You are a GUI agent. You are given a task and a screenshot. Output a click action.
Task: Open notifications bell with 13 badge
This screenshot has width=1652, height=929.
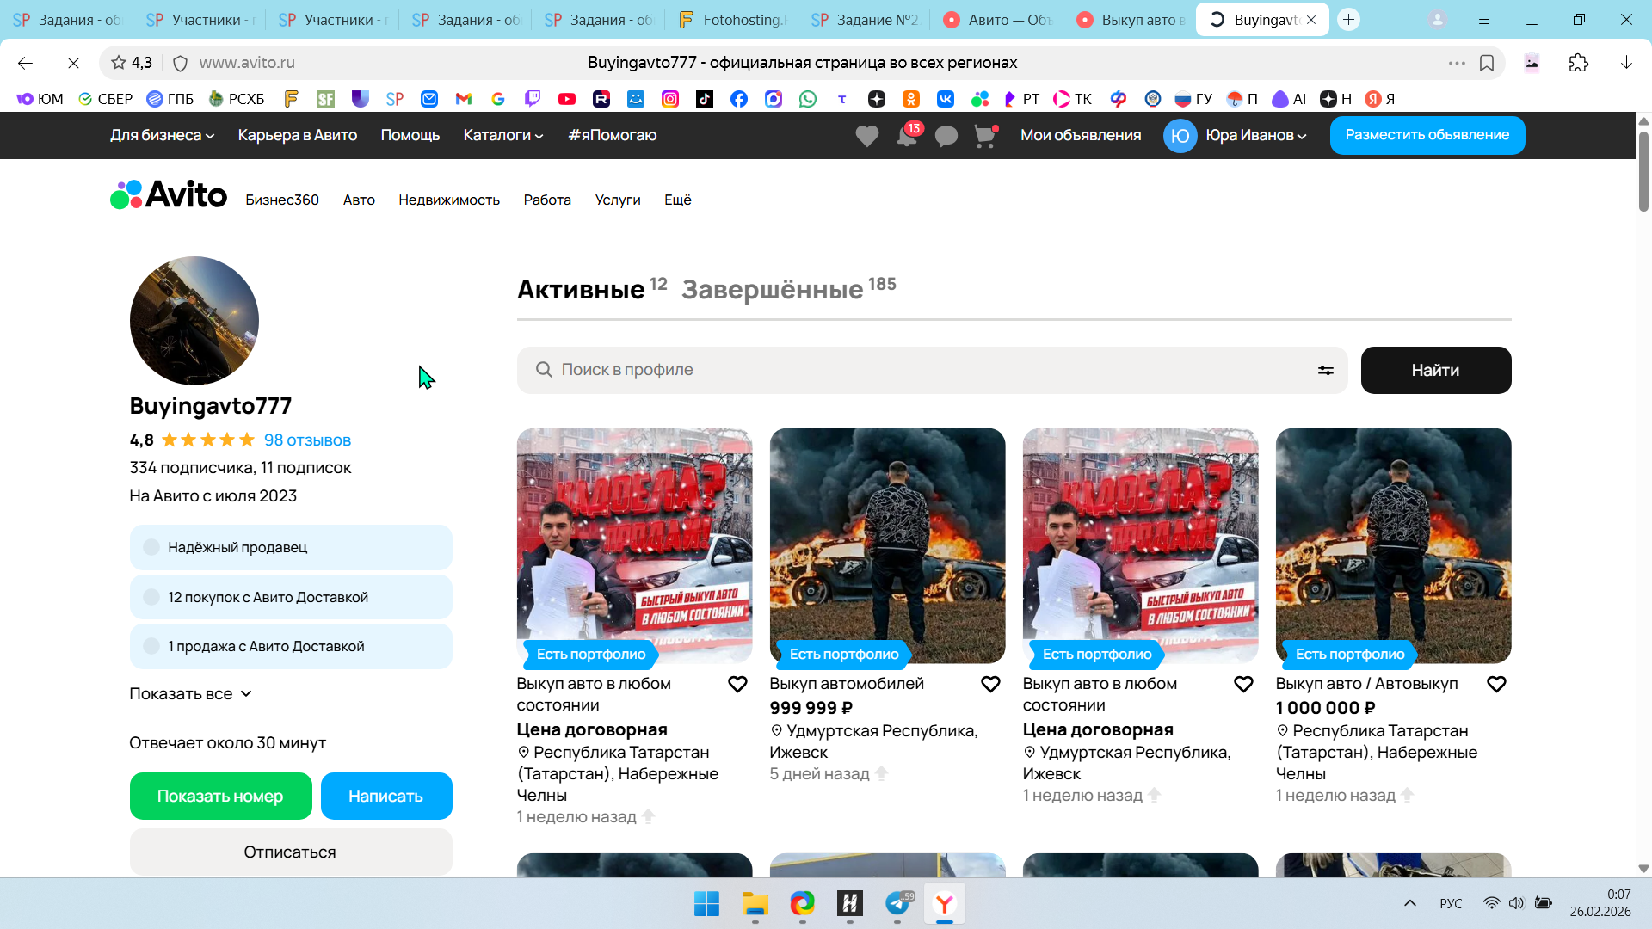click(x=906, y=136)
